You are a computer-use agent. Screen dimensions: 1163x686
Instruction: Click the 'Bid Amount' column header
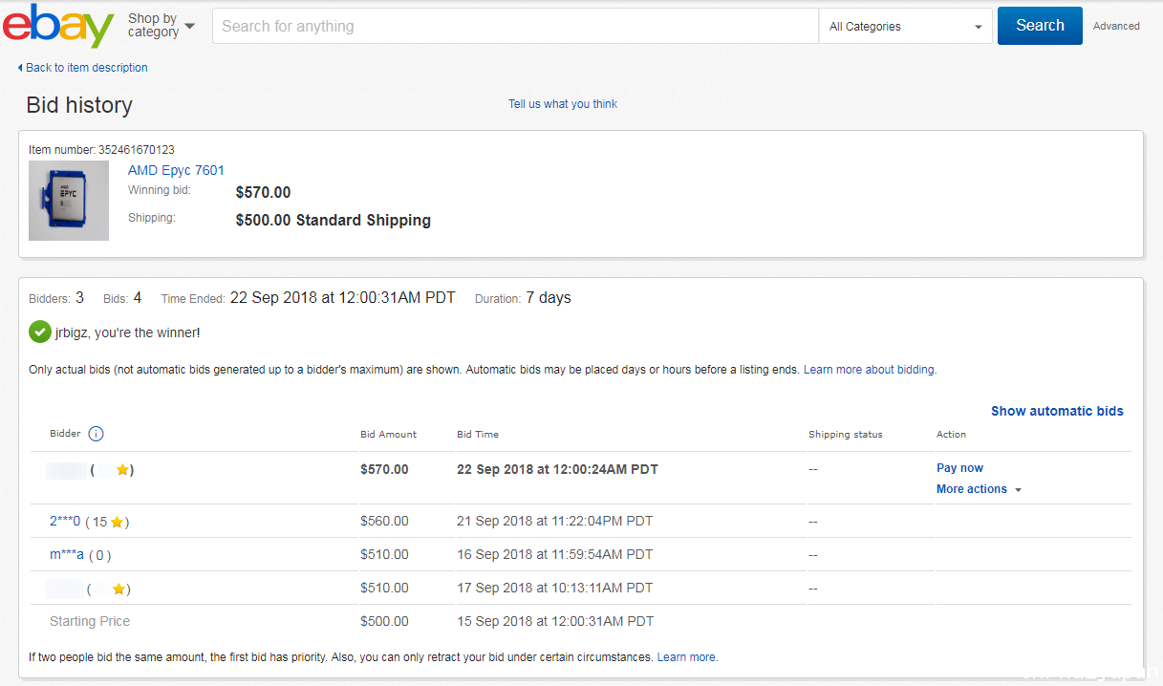389,435
